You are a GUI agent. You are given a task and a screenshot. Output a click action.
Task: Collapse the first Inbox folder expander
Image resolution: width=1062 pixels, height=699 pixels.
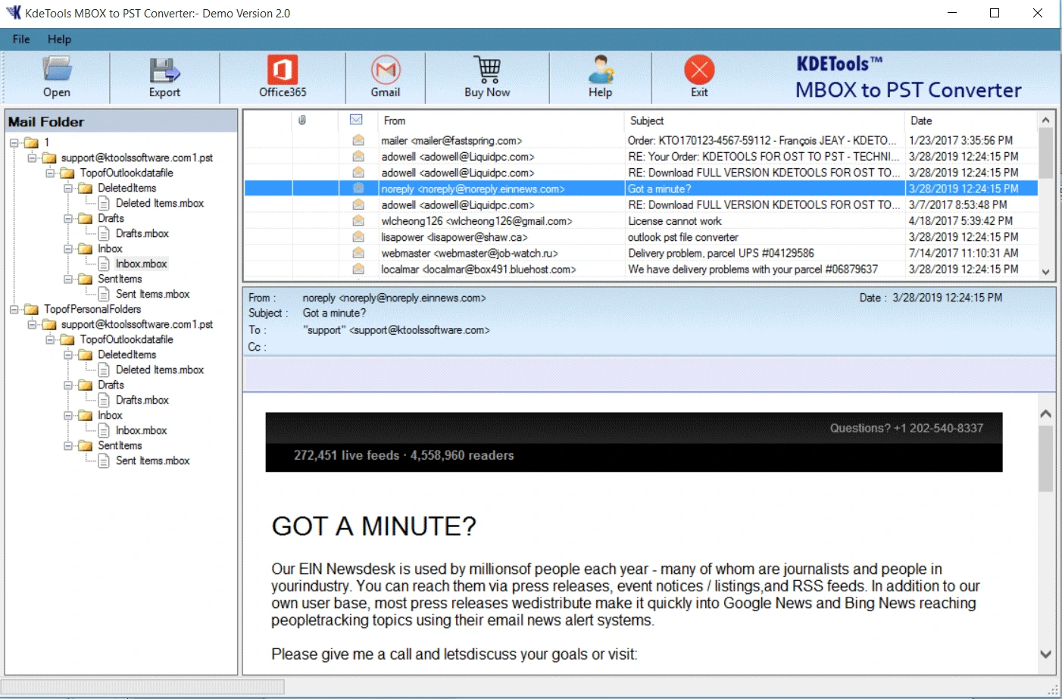(x=68, y=248)
